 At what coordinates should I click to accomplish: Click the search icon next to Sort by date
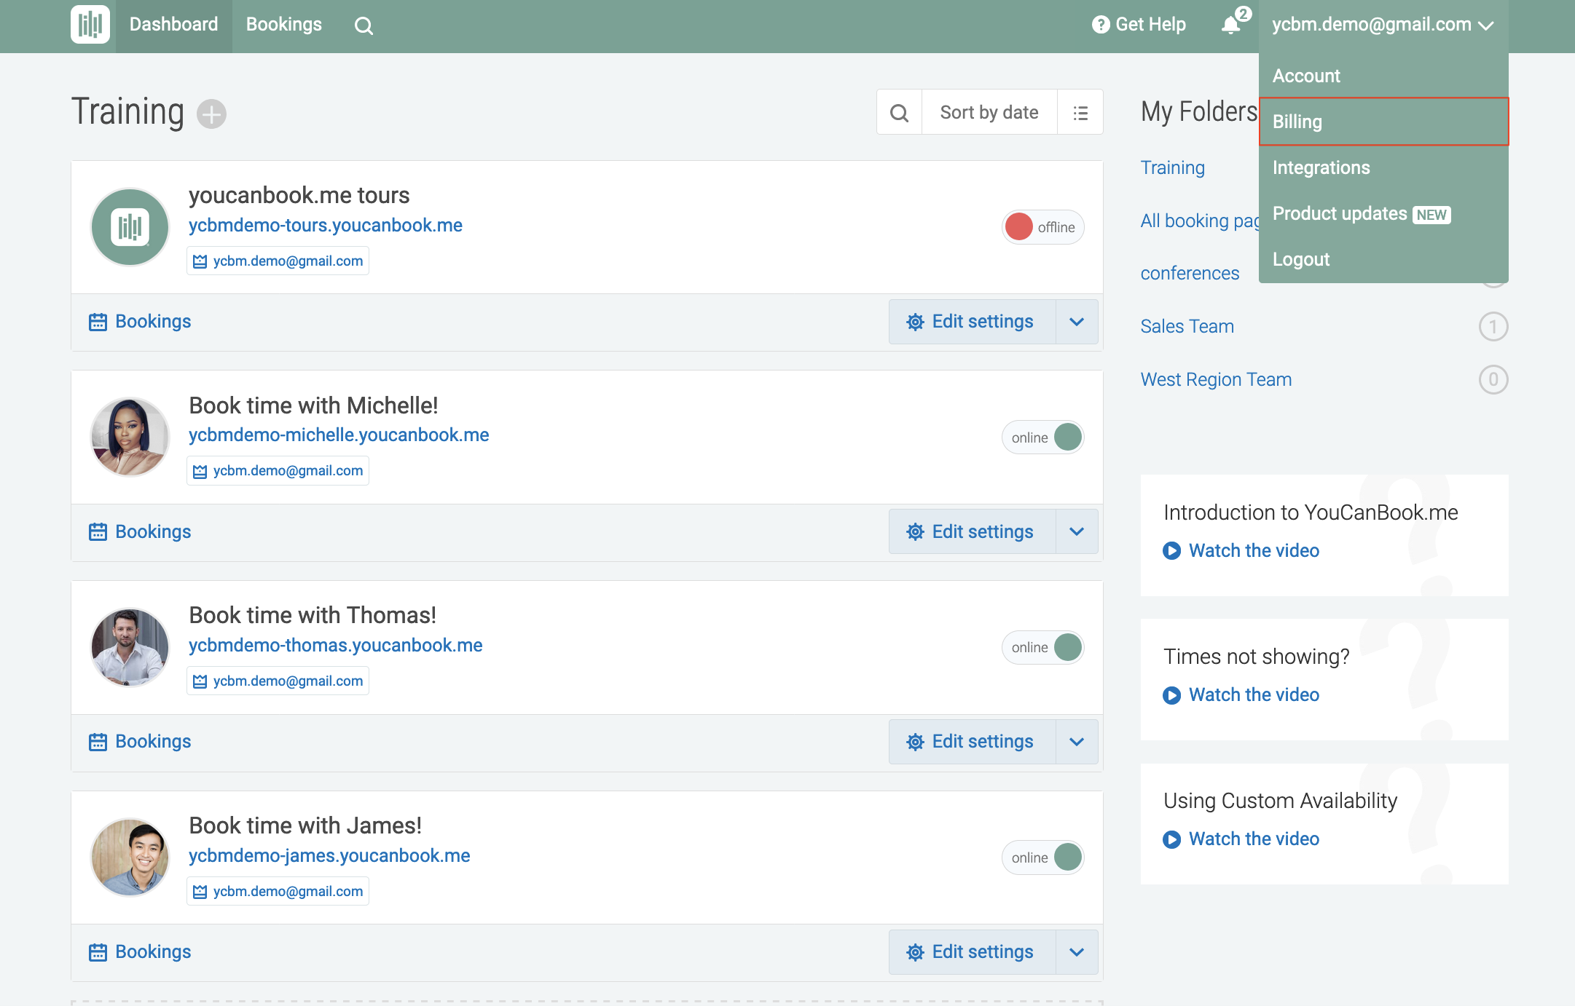coord(900,113)
